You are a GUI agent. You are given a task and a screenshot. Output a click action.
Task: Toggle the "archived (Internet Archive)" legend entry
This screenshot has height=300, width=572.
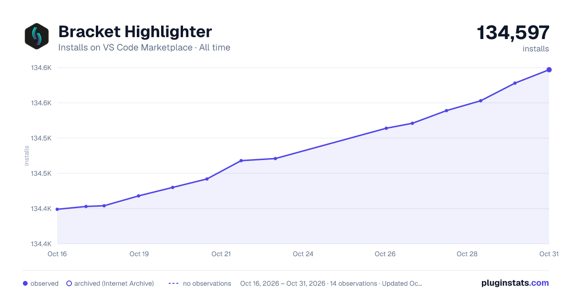click(x=110, y=283)
